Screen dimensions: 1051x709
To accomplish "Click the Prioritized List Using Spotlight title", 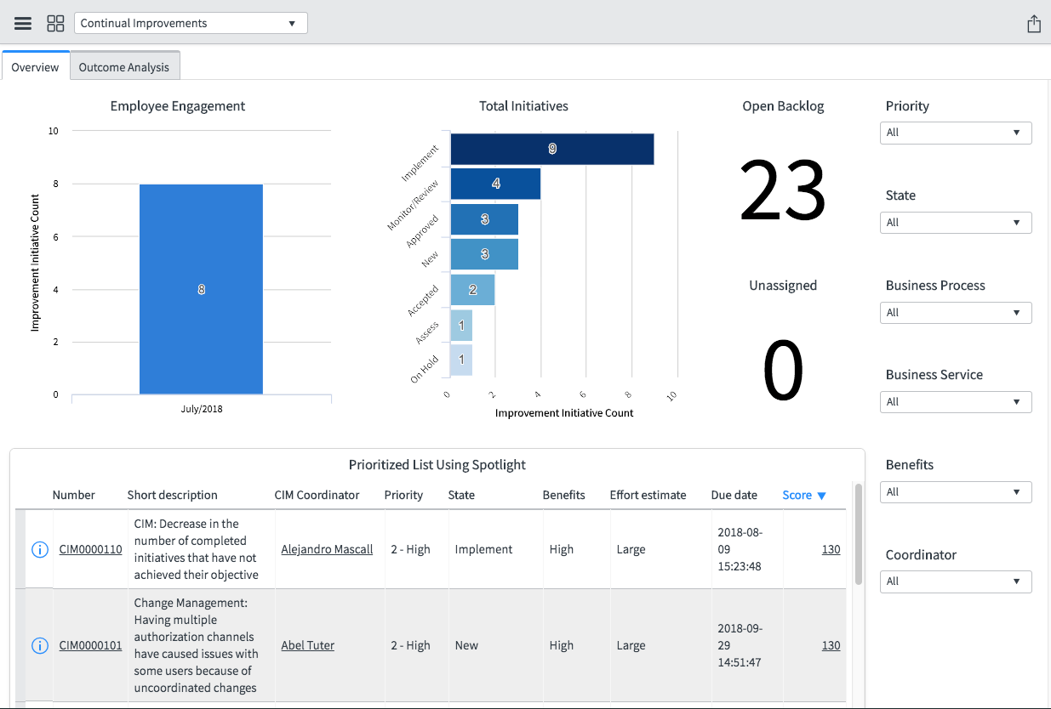I will 437,465.
